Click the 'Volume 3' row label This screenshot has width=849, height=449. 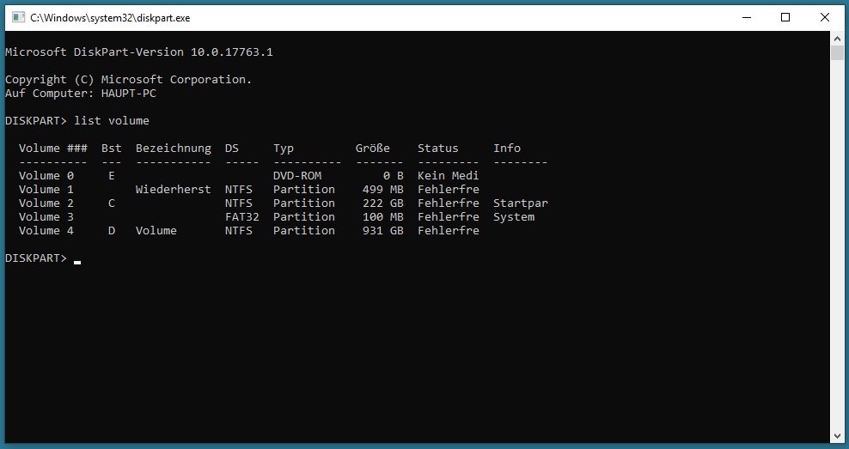tap(46, 217)
